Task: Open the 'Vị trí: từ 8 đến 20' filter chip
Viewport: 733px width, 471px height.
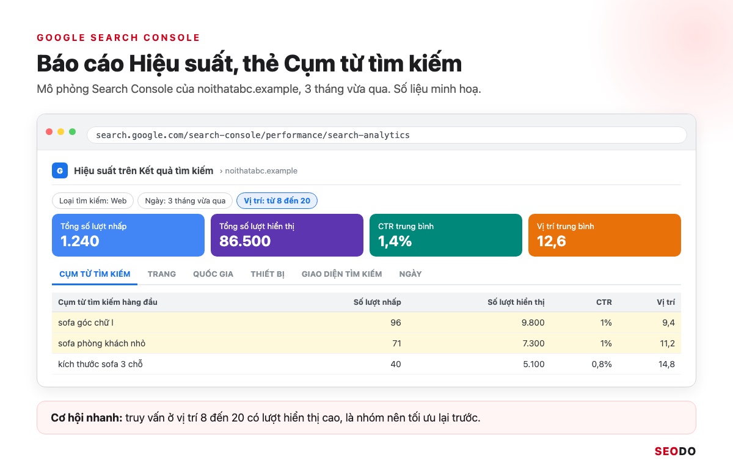Action: click(277, 200)
